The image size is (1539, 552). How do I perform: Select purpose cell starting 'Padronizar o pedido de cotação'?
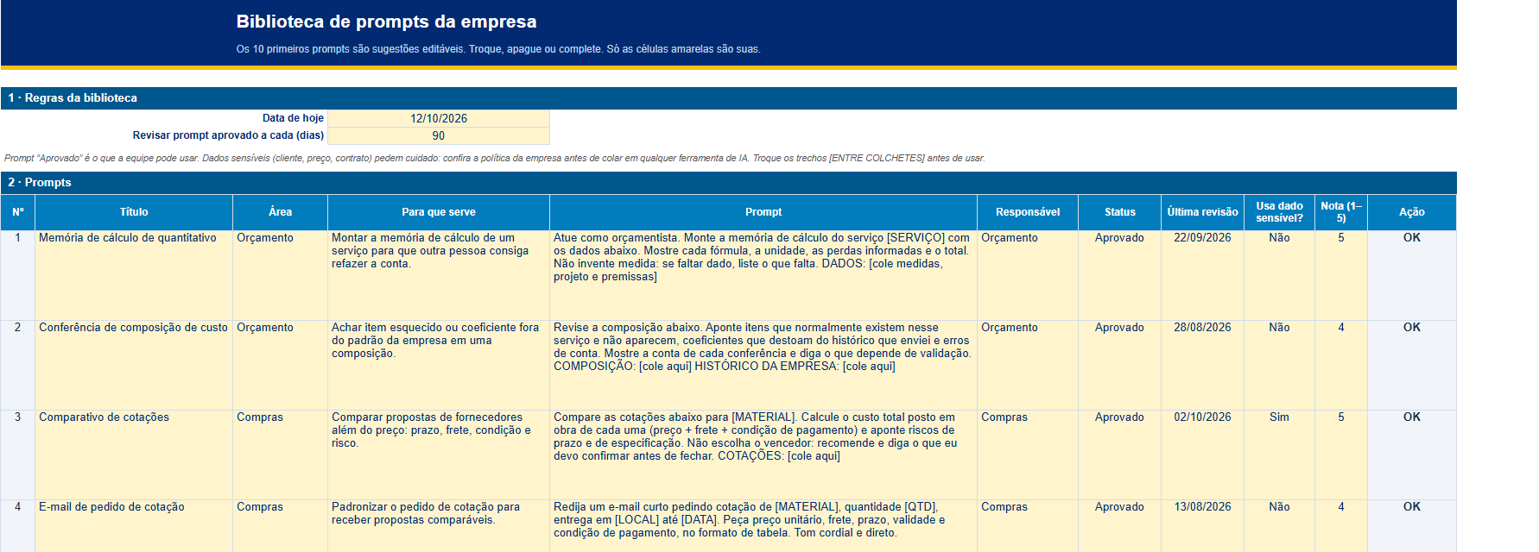click(x=439, y=526)
